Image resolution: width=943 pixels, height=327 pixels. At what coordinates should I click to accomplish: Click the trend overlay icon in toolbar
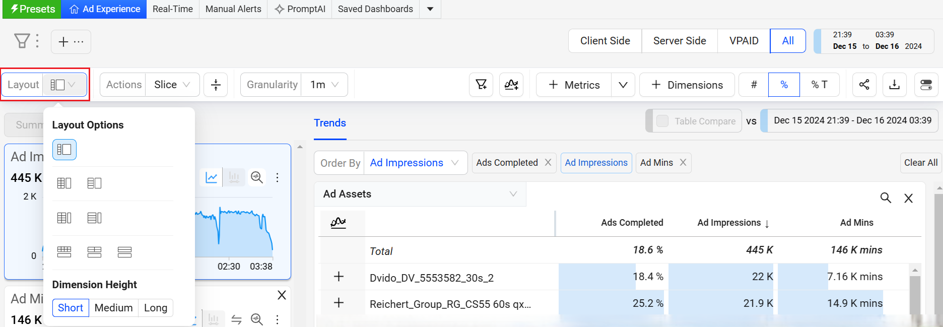pos(511,85)
